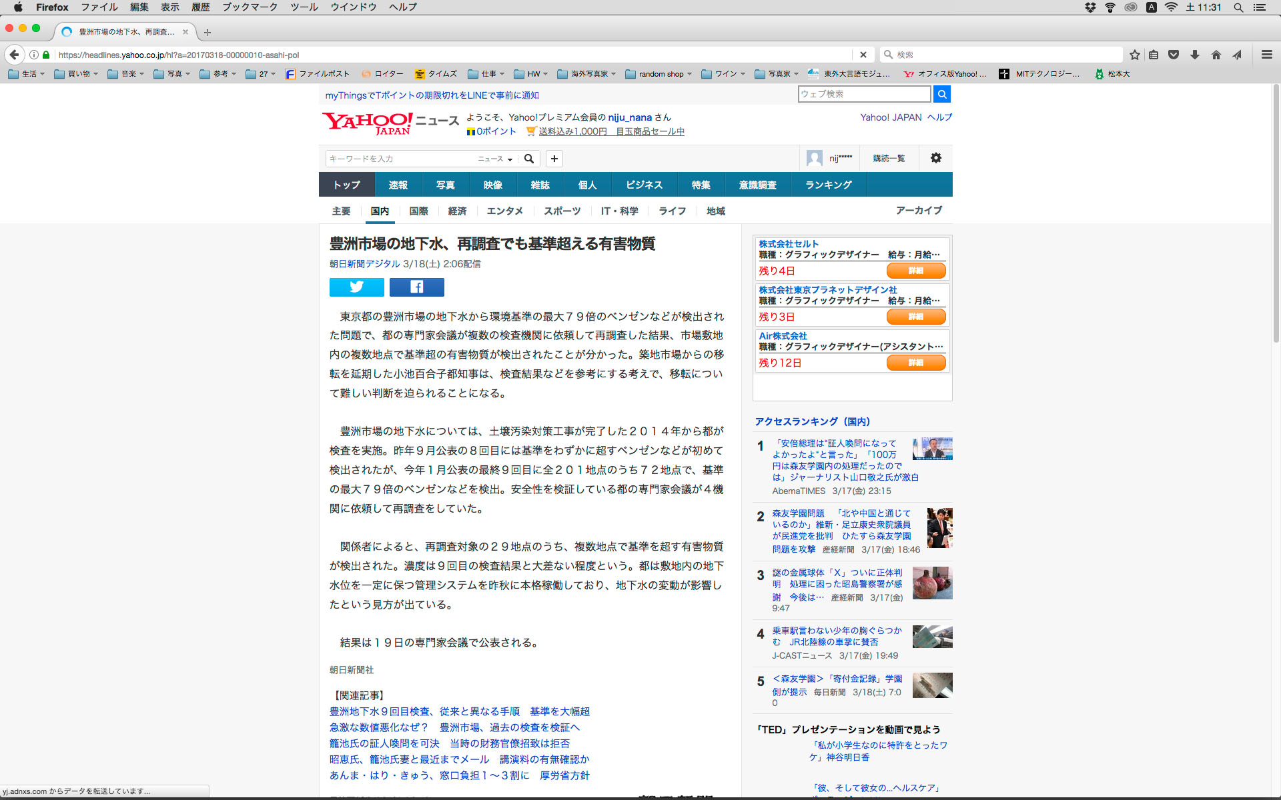Bookmark this page with the star icon

click(1134, 55)
